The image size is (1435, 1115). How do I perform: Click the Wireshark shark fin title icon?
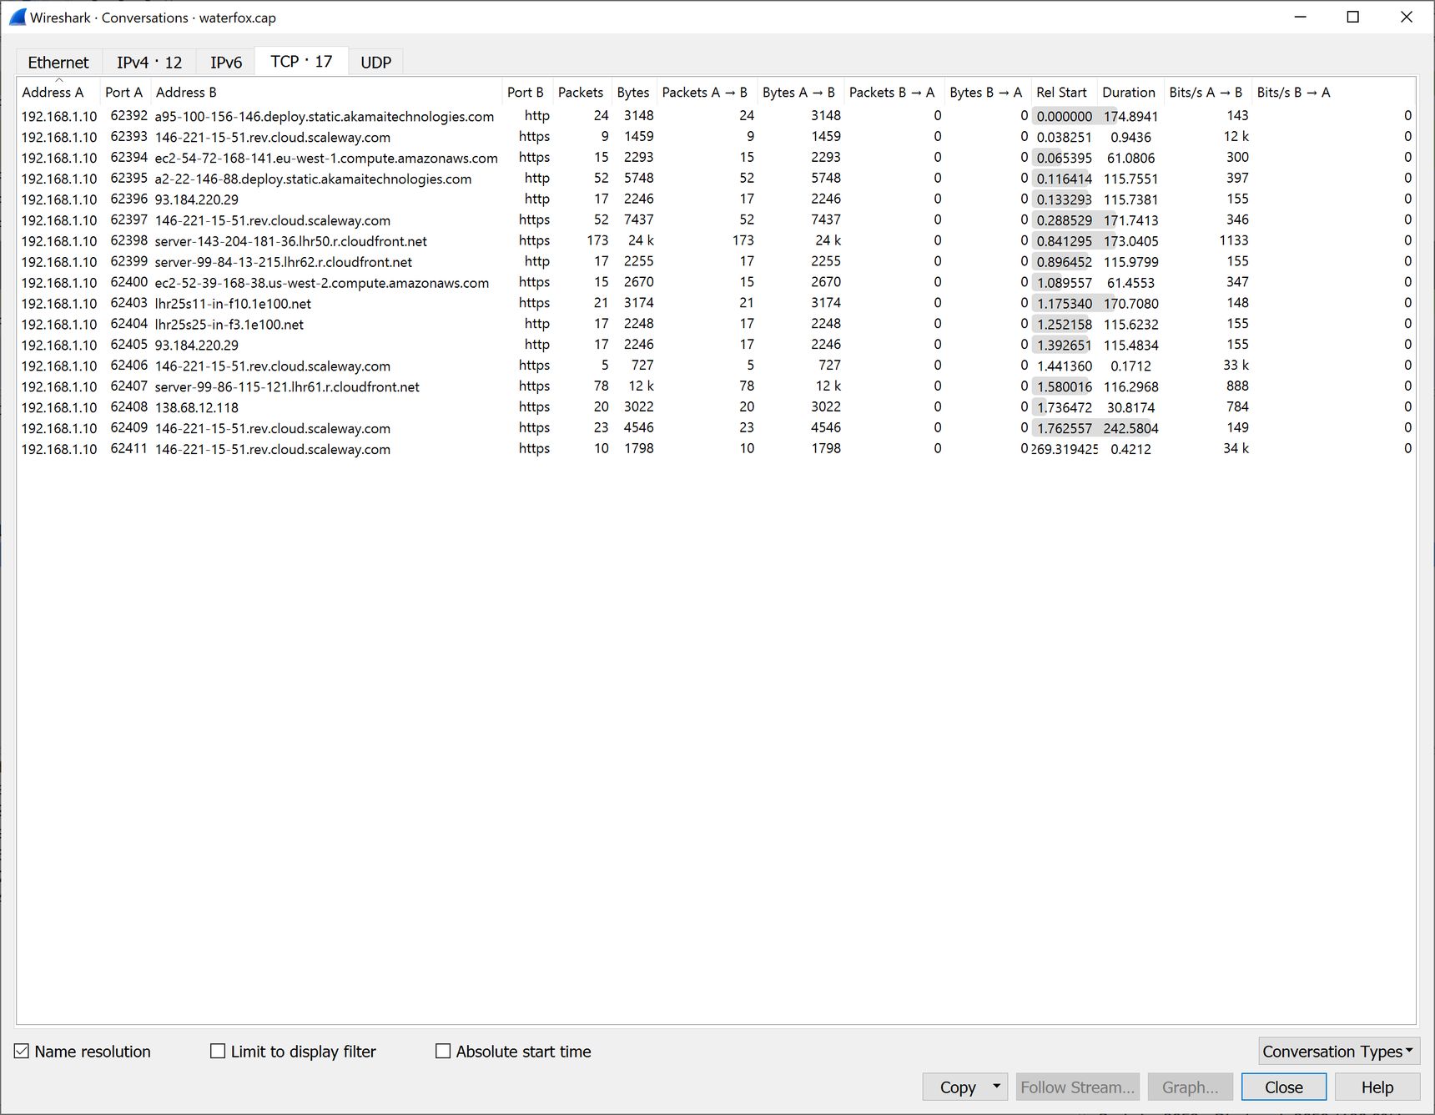(17, 17)
